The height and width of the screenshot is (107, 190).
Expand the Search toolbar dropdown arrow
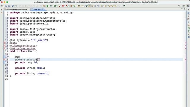[x=84, y=6]
